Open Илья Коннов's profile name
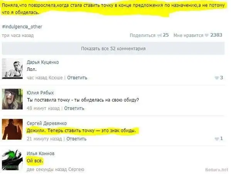231x174 pixels. pos(40,154)
